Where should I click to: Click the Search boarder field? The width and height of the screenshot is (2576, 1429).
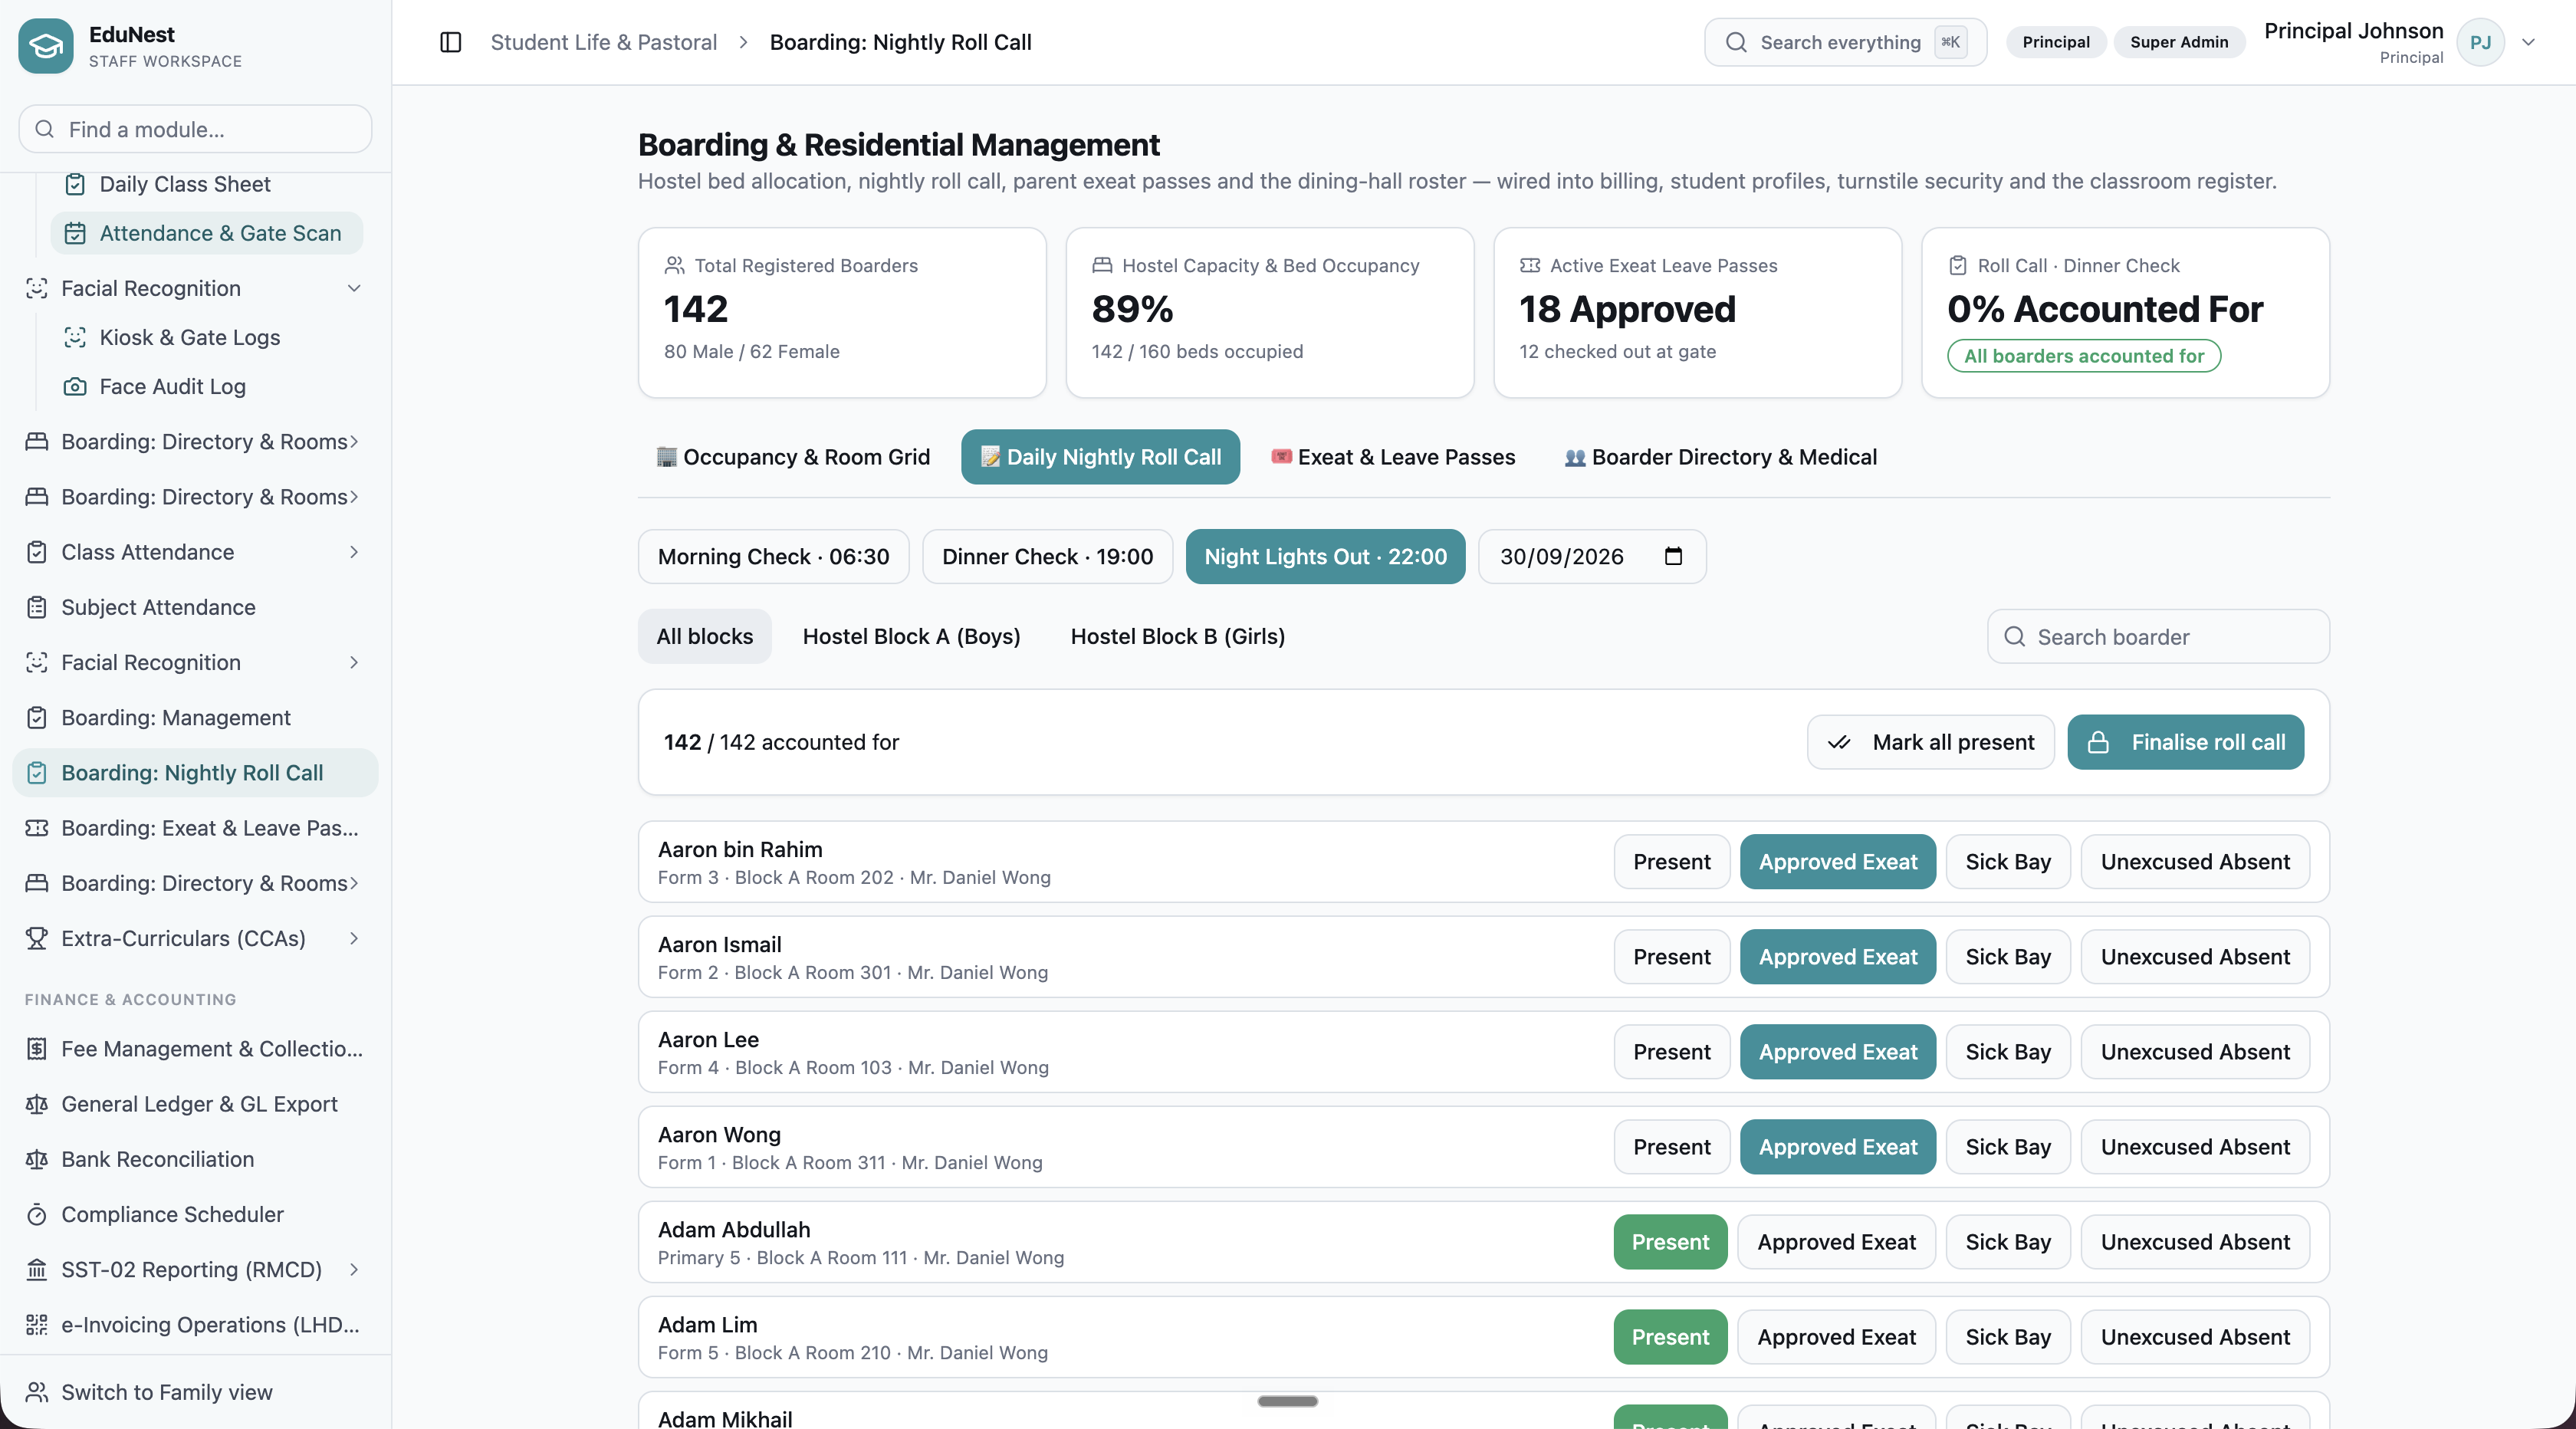click(2158, 636)
